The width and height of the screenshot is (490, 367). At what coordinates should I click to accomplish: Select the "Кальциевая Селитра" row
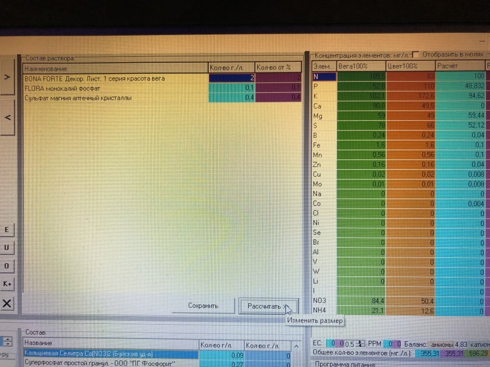(x=110, y=353)
